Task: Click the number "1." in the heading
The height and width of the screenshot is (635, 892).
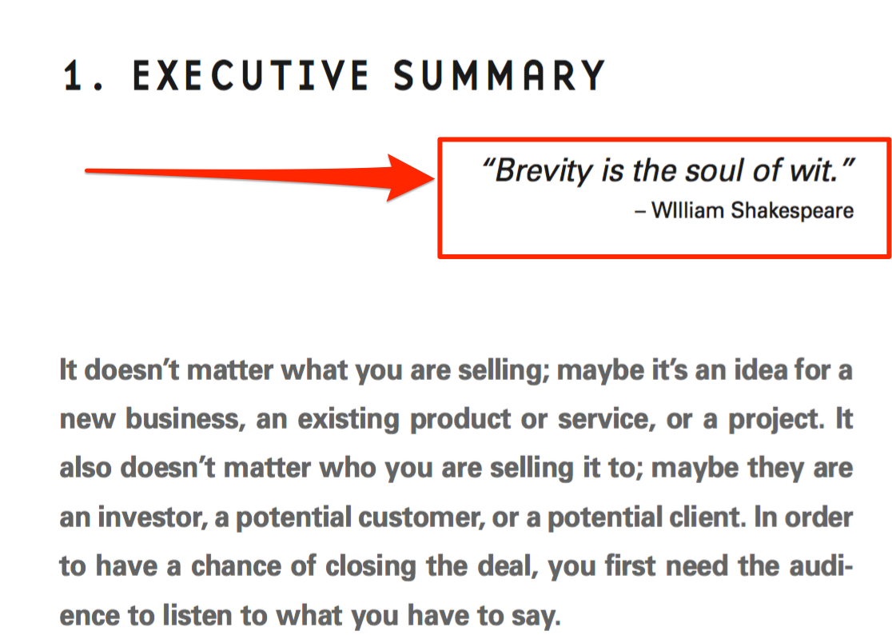Action: coord(84,76)
